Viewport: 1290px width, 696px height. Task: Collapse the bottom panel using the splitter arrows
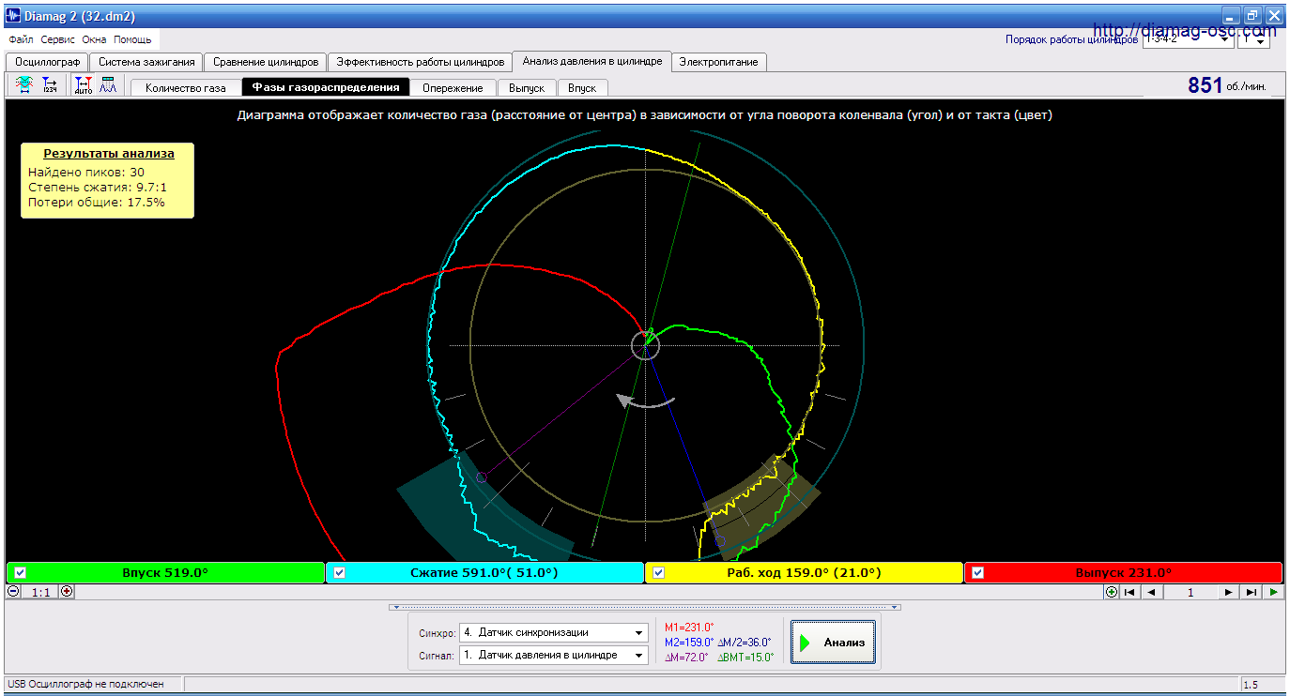[645, 607]
